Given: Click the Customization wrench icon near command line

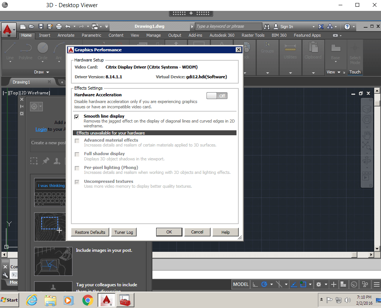Looking at the screenshot, I should 5,275.
